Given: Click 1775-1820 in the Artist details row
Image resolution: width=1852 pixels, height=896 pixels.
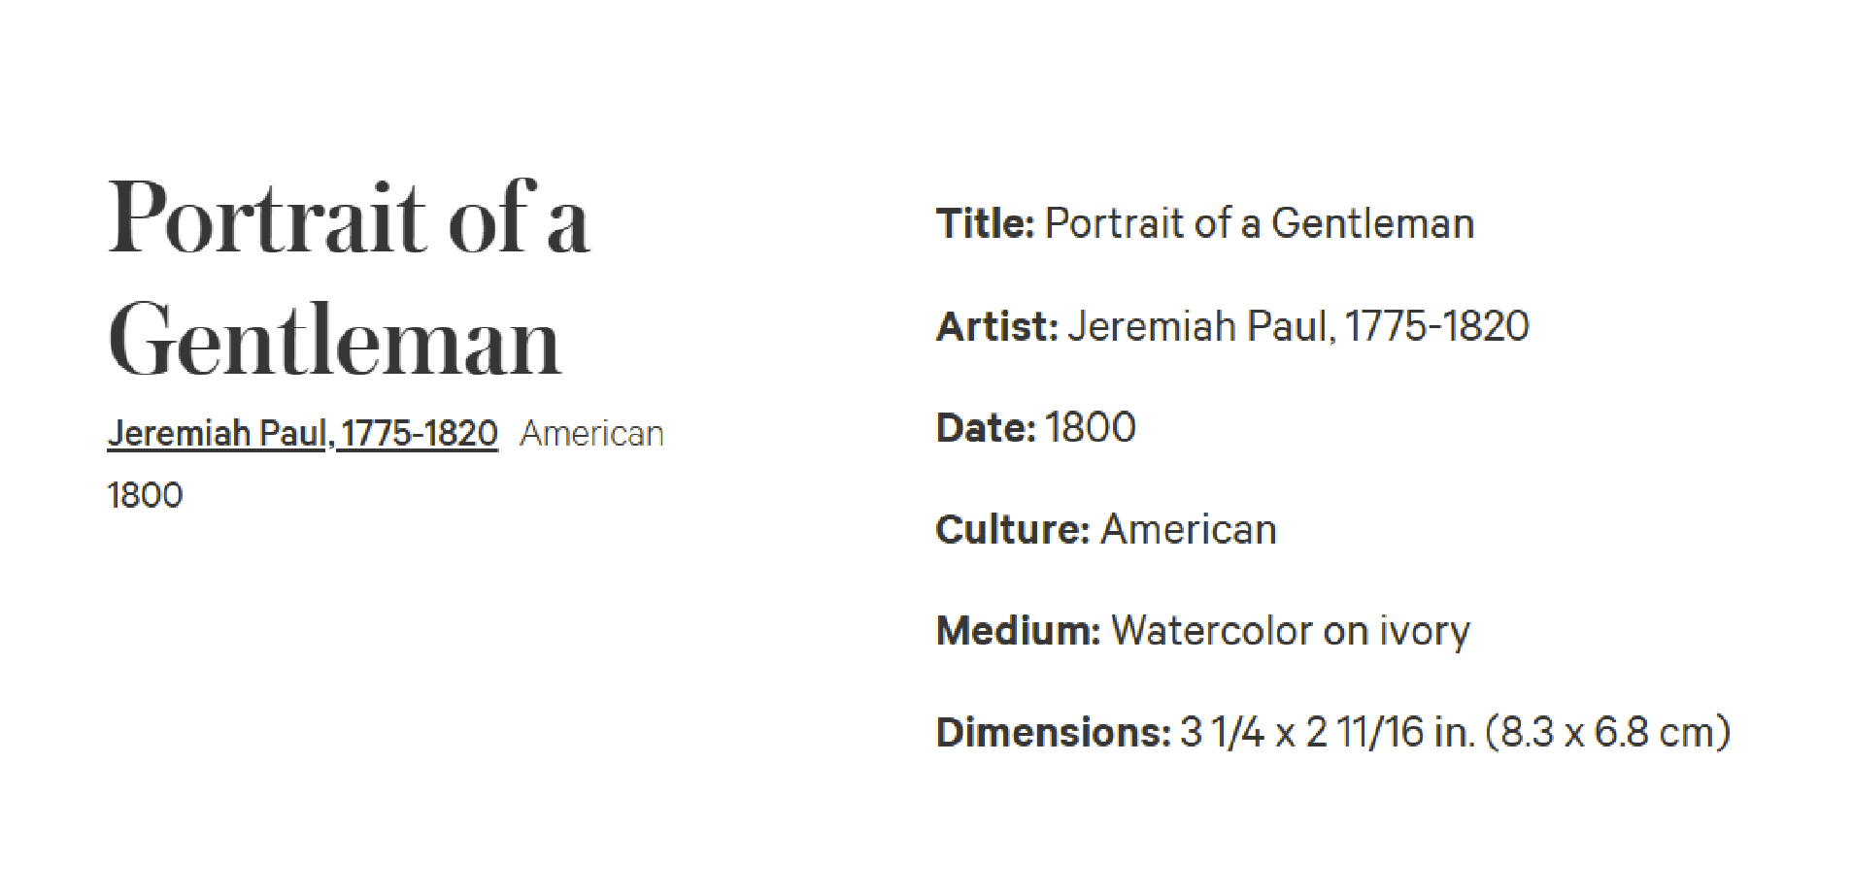Looking at the screenshot, I should [x=1437, y=326].
